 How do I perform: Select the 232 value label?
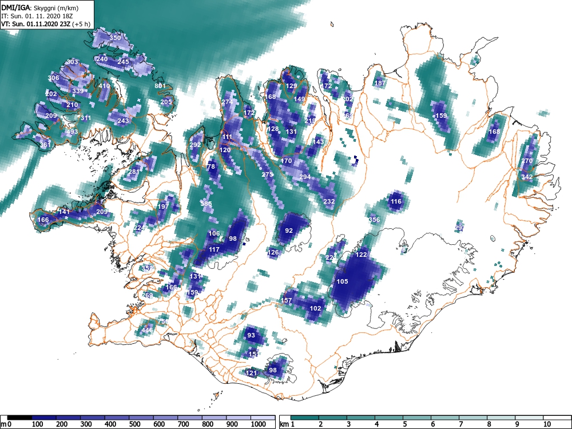[329, 201]
